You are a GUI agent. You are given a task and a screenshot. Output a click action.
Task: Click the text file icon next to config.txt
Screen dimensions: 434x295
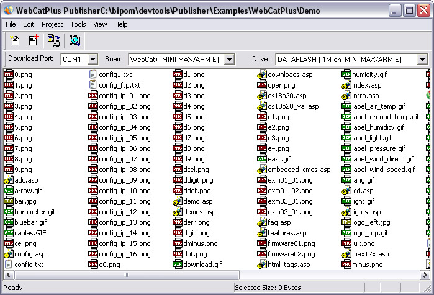(x=9, y=265)
